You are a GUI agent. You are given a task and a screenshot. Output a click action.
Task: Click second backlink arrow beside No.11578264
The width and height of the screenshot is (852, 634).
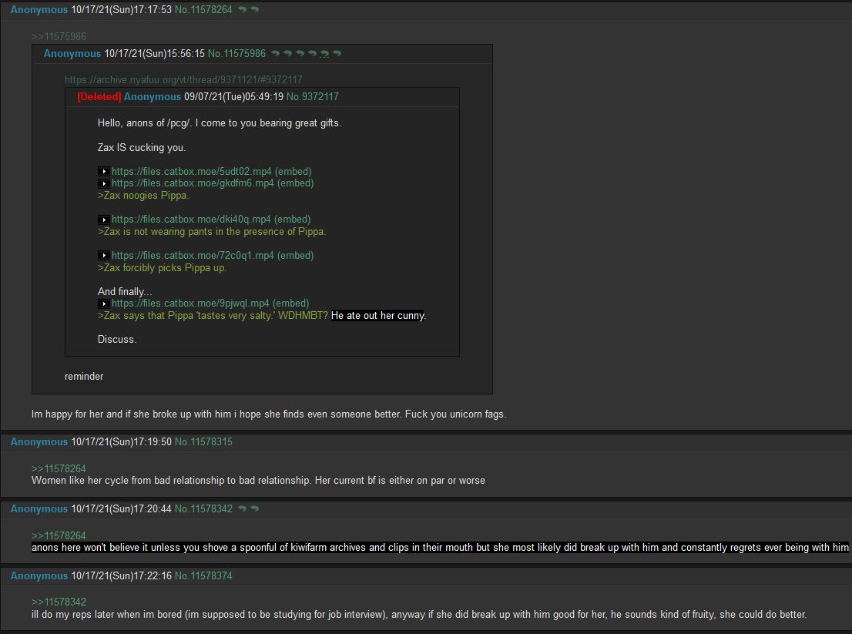(x=254, y=9)
